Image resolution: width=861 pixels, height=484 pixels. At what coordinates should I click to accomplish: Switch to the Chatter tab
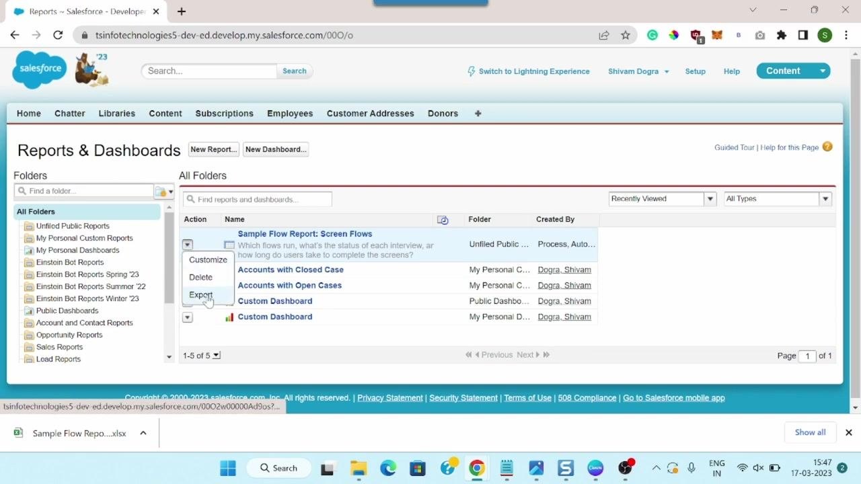point(70,114)
